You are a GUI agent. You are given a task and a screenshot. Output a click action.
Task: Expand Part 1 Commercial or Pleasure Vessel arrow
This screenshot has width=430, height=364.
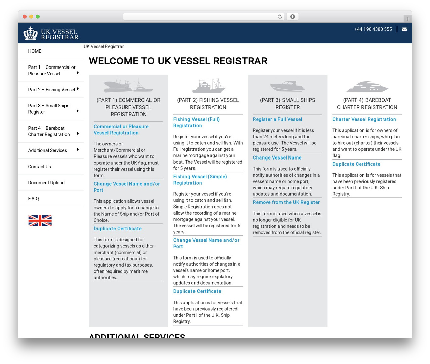pos(78,73)
